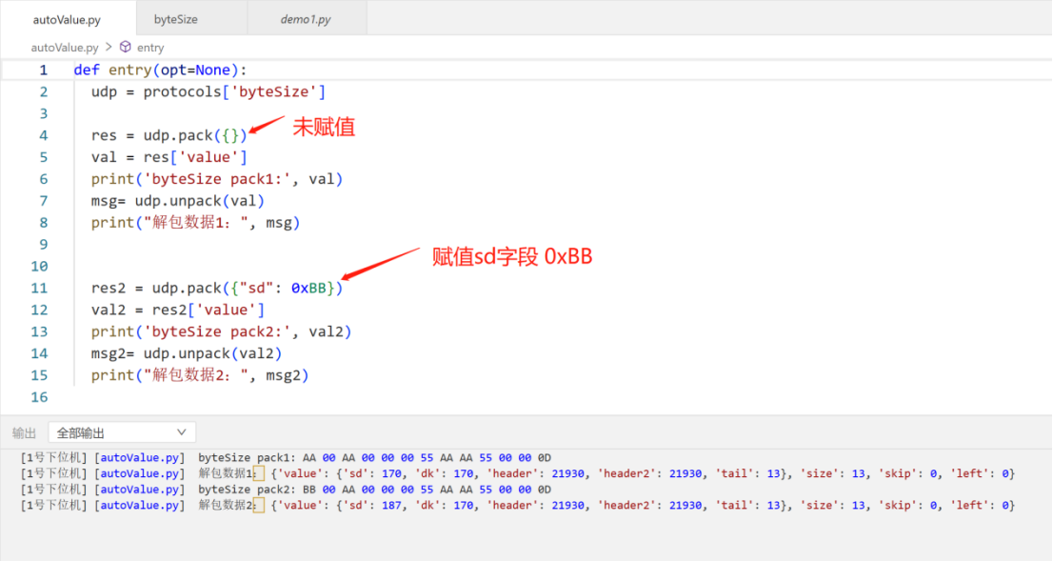1053x561 pixels.
Task: Click line number 16 in the gutter
Action: [x=39, y=397]
